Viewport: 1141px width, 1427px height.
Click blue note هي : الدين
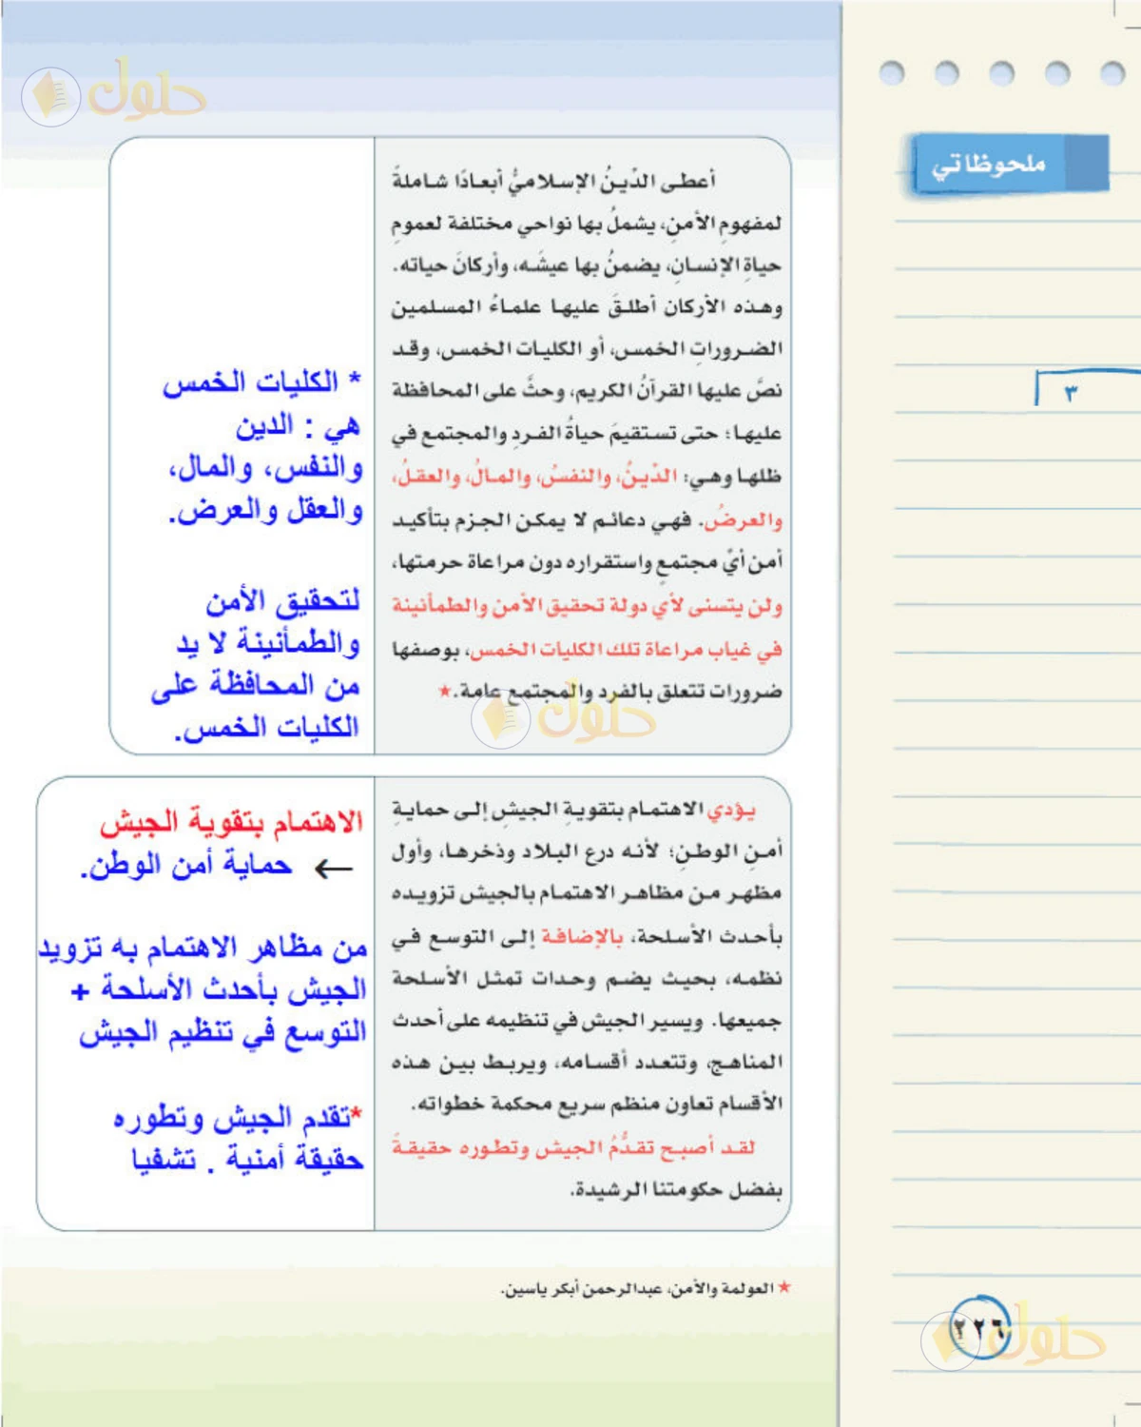coord(299,425)
